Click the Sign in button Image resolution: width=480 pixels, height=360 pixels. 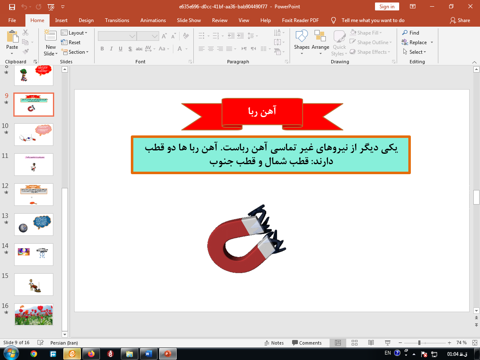click(x=387, y=6)
